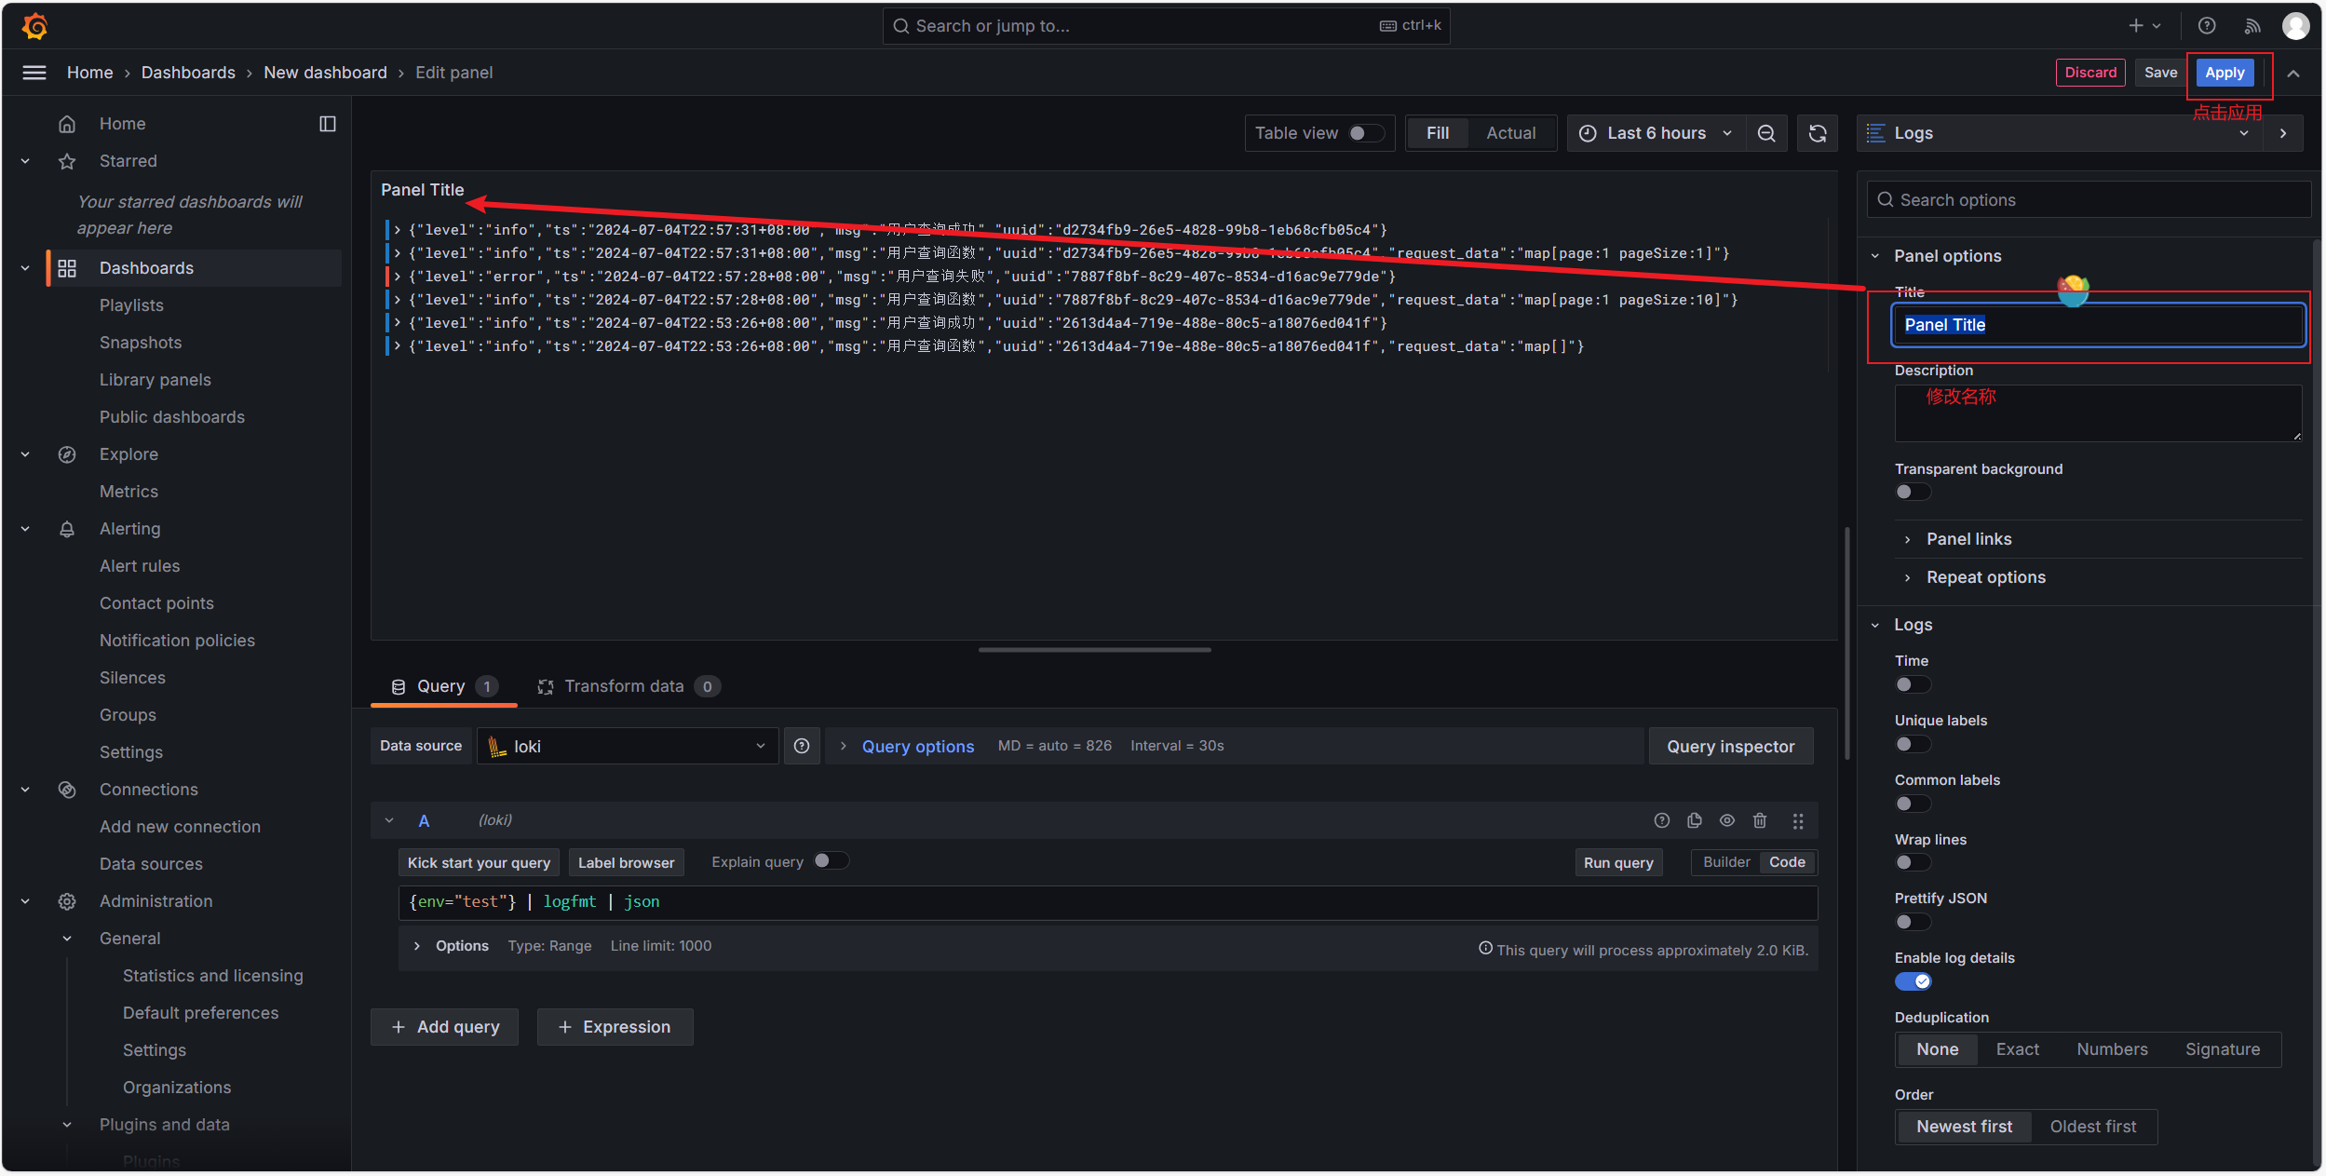Go to Library panels
The height and width of the screenshot is (1176, 2326).
tap(156, 380)
